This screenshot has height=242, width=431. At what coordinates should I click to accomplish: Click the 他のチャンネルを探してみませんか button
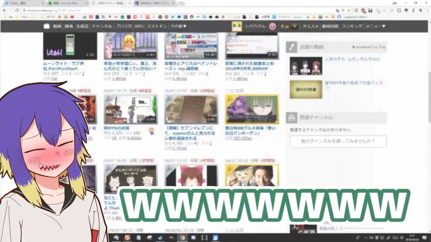pyautogui.click(x=338, y=142)
